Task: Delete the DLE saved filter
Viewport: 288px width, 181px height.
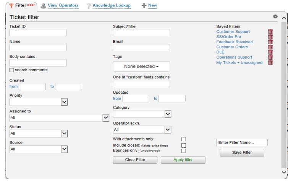Action: click(x=270, y=52)
